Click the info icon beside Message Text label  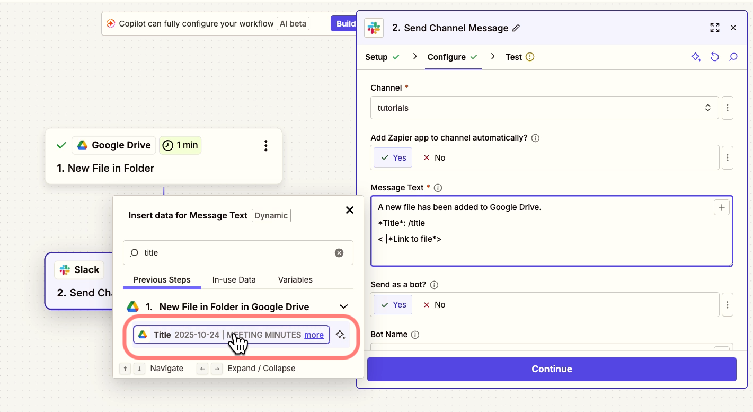438,188
